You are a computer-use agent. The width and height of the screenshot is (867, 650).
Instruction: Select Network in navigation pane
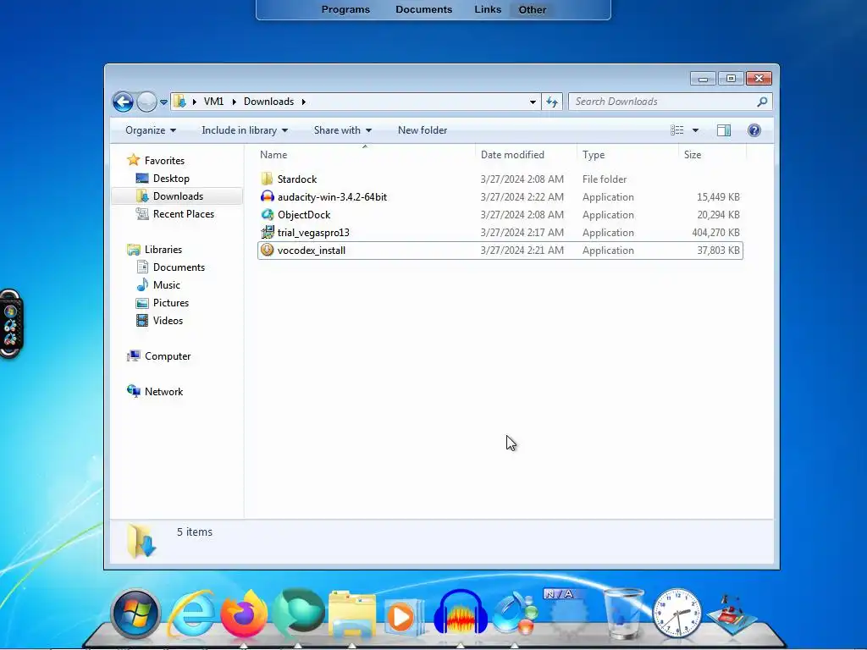click(x=163, y=391)
